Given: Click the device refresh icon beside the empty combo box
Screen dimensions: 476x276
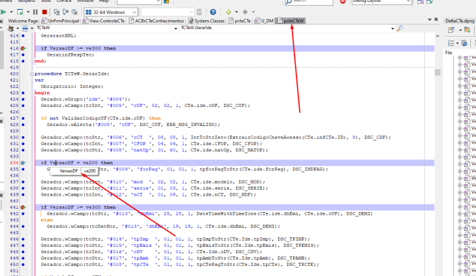Looking at the screenshot, I should (199, 12).
